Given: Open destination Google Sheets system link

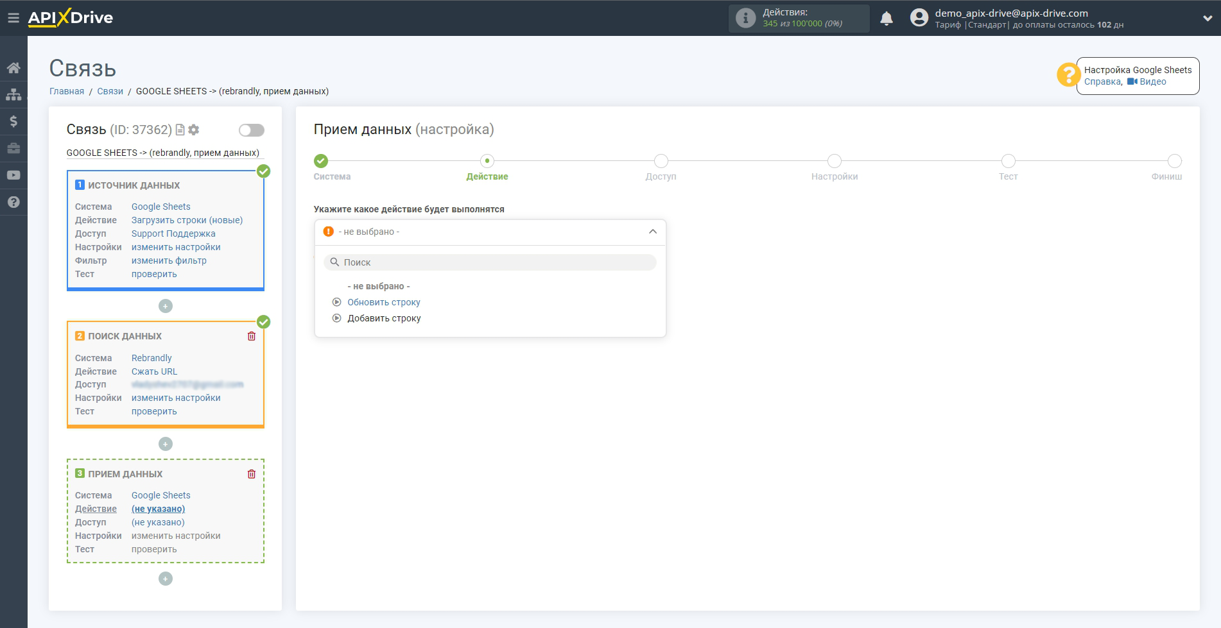Looking at the screenshot, I should click(161, 495).
